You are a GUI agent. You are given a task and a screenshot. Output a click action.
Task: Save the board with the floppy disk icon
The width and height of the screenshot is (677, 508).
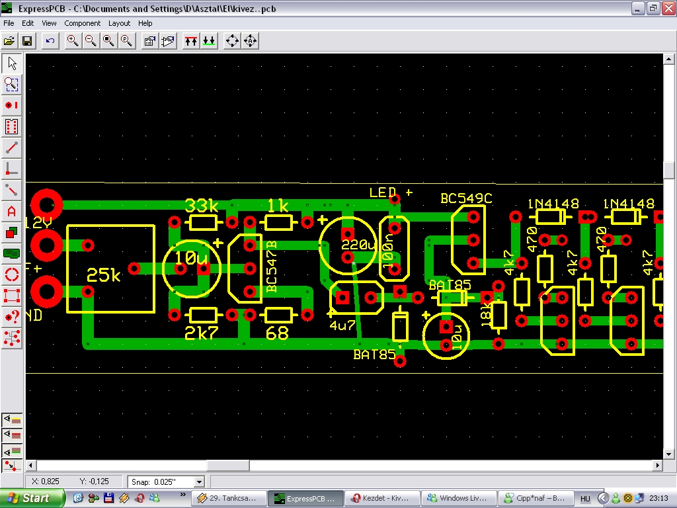26,41
